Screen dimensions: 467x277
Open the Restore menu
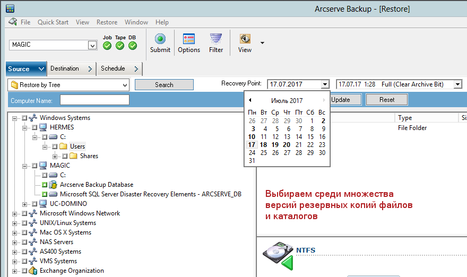(107, 22)
